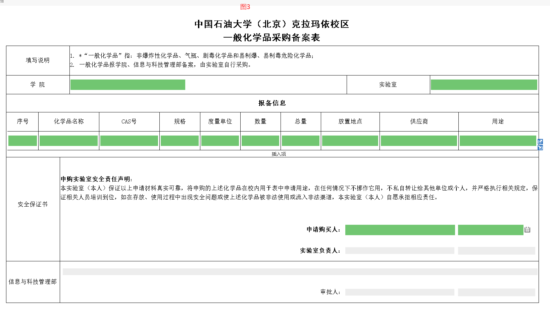The height and width of the screenshot is (313, 550).
Task: Click the first 实验室负责人 gray field
Action: [x=400, y=251]
